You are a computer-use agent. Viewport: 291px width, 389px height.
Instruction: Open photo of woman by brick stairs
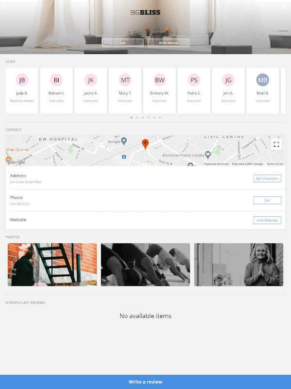point(52,265)
